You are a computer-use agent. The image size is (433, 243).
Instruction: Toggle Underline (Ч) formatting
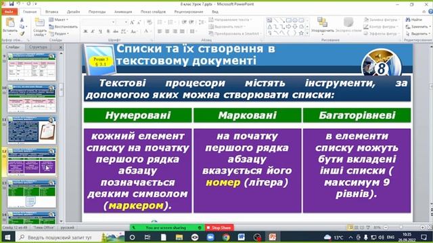(100, 32)
